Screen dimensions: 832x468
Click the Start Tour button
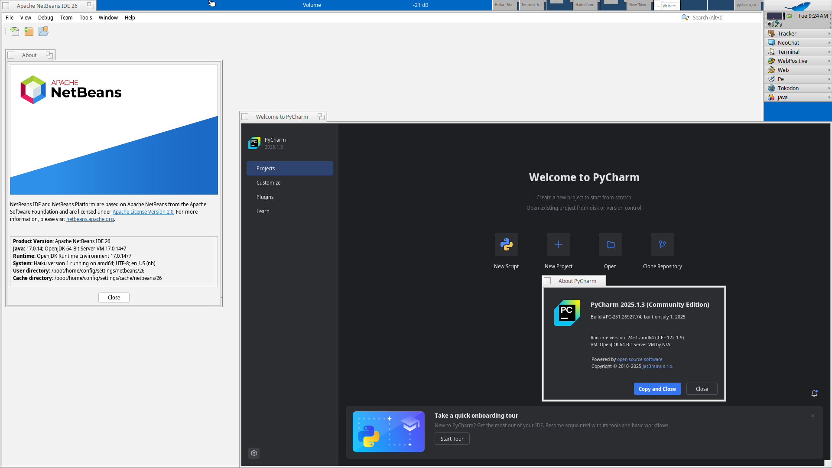[x=452, y=439]
